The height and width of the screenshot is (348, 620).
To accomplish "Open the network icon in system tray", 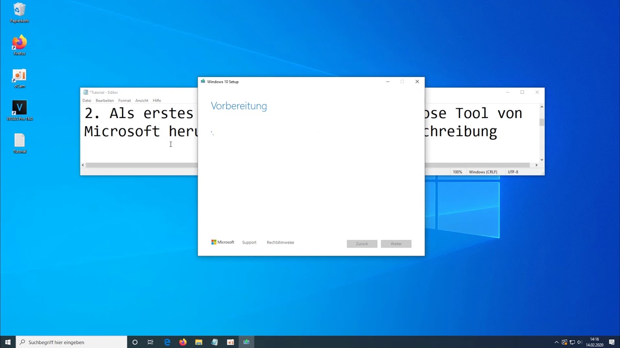I will coord(572,342).
